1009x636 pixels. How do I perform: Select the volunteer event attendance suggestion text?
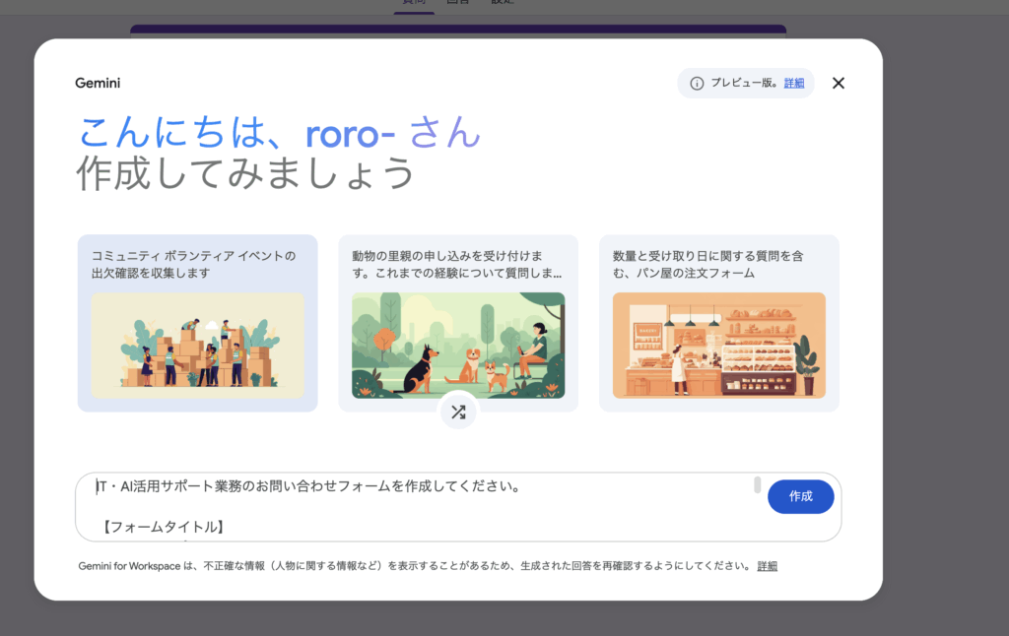(193, 264)
